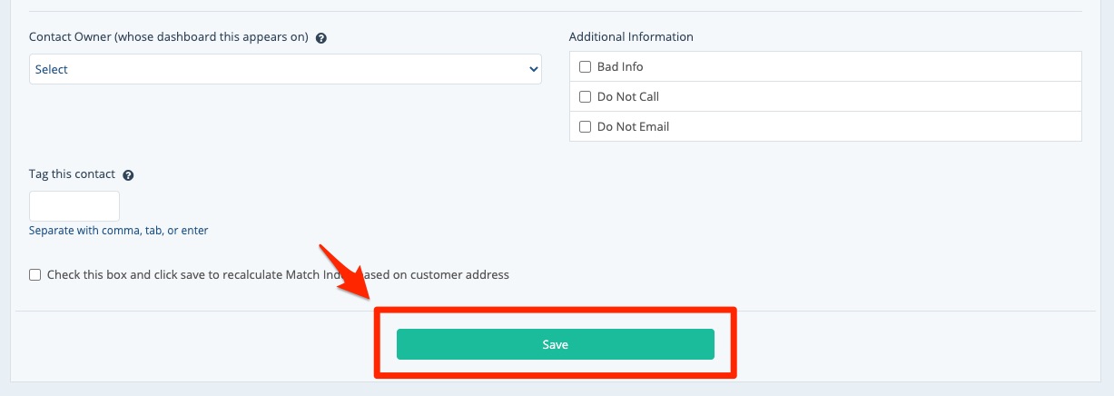The height and width of the screenshot is (396, 1114).
Task: Click the Contact Owner field label text
Action: point(169,37)
